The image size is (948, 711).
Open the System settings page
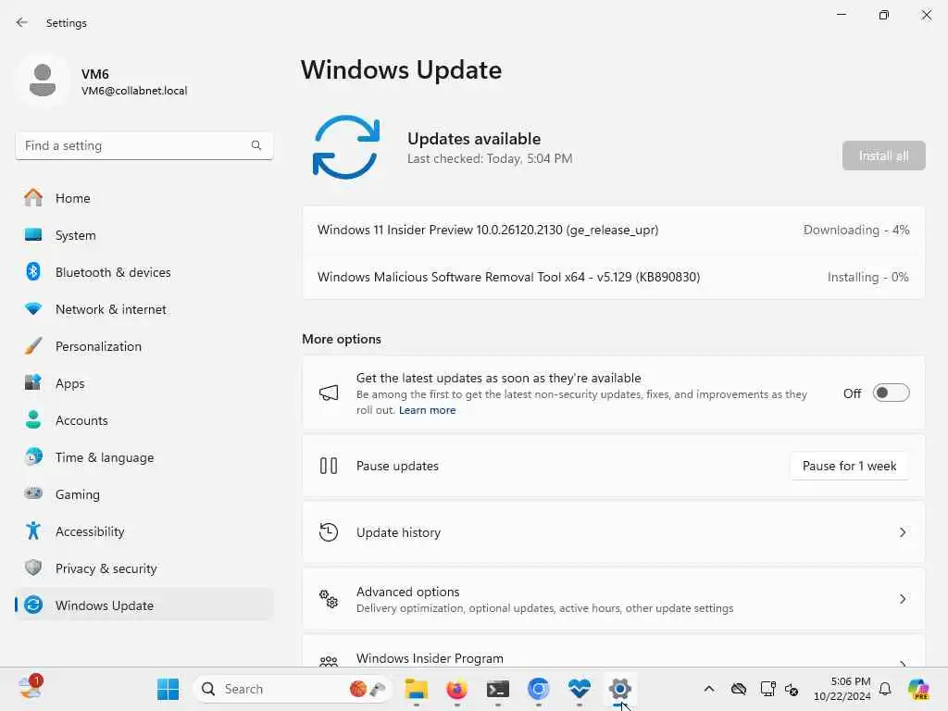pos(143,235)
